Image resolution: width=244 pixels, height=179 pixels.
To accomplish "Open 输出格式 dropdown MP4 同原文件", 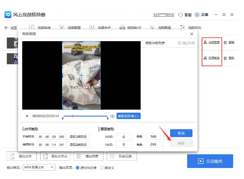I will [x=39, y=167].
